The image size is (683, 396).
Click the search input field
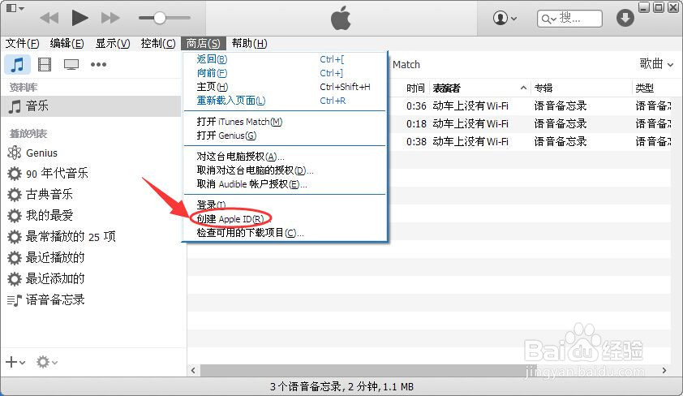click(x=569, y=19)
